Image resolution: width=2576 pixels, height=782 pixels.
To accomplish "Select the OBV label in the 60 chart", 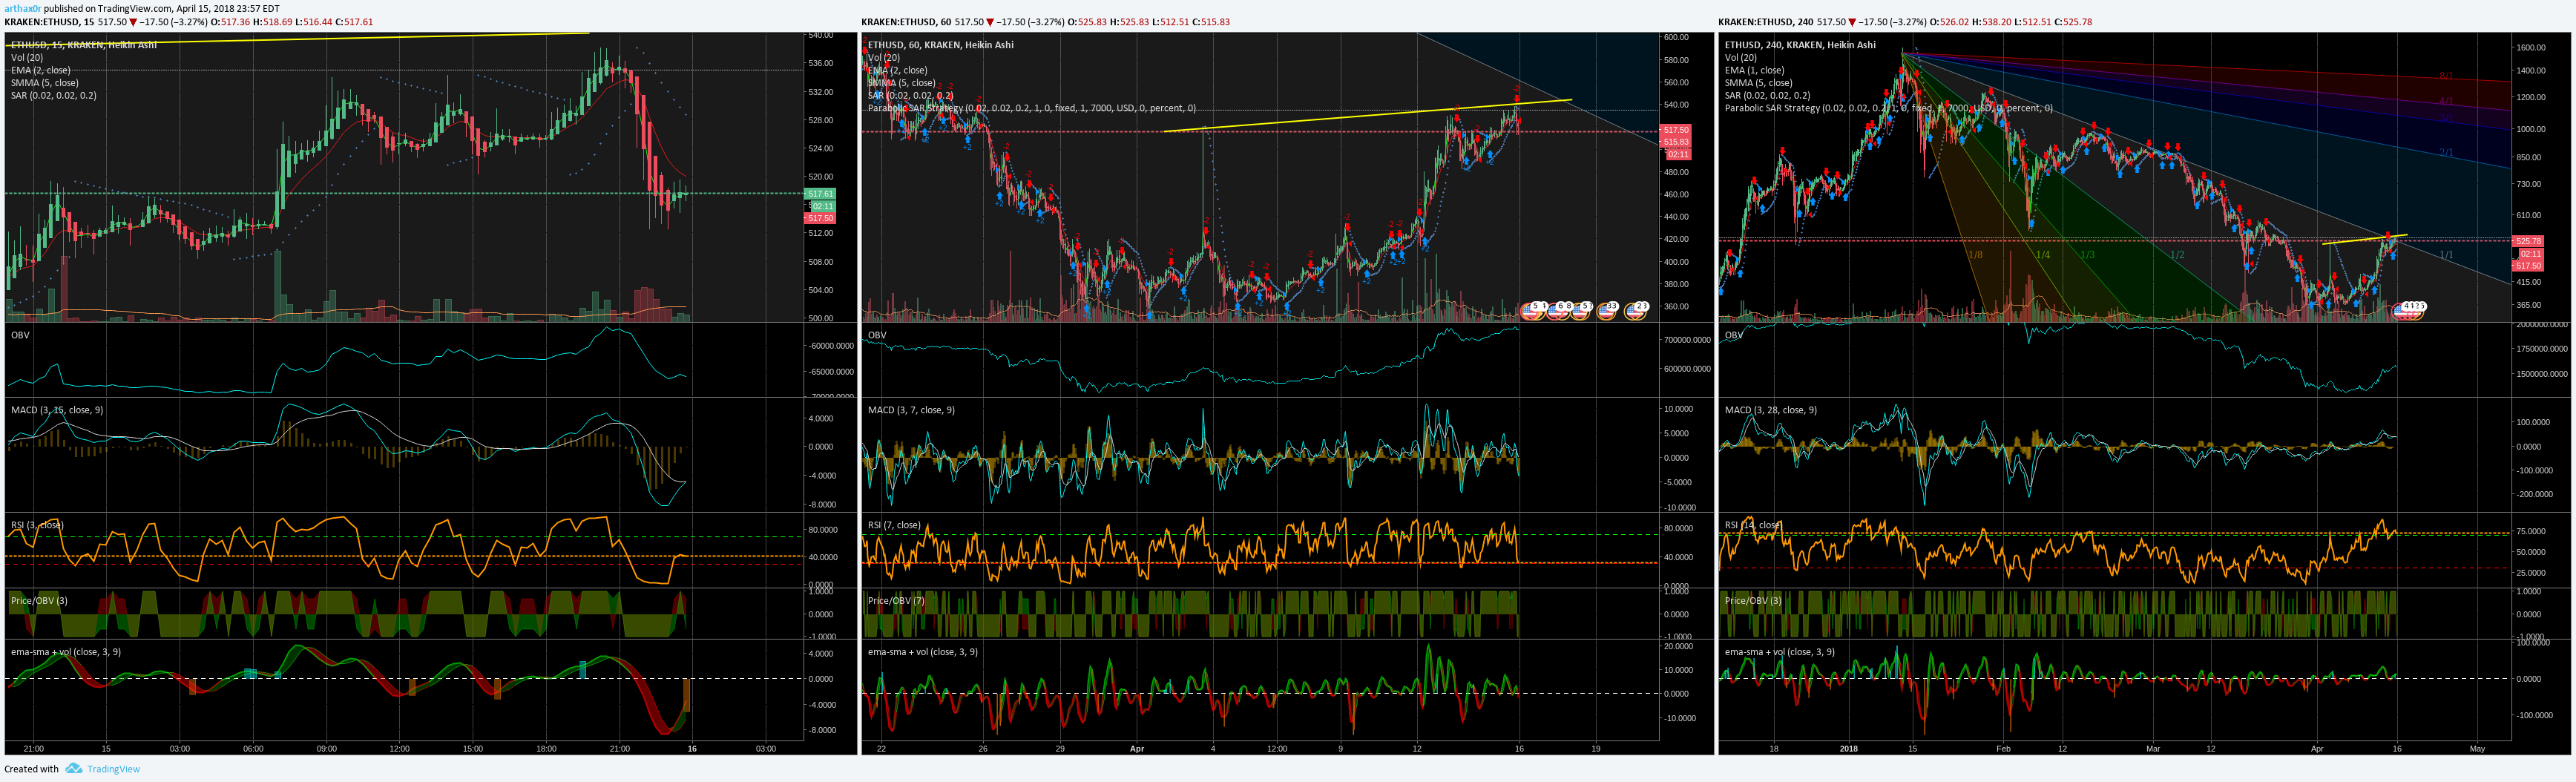I will 877,335.
